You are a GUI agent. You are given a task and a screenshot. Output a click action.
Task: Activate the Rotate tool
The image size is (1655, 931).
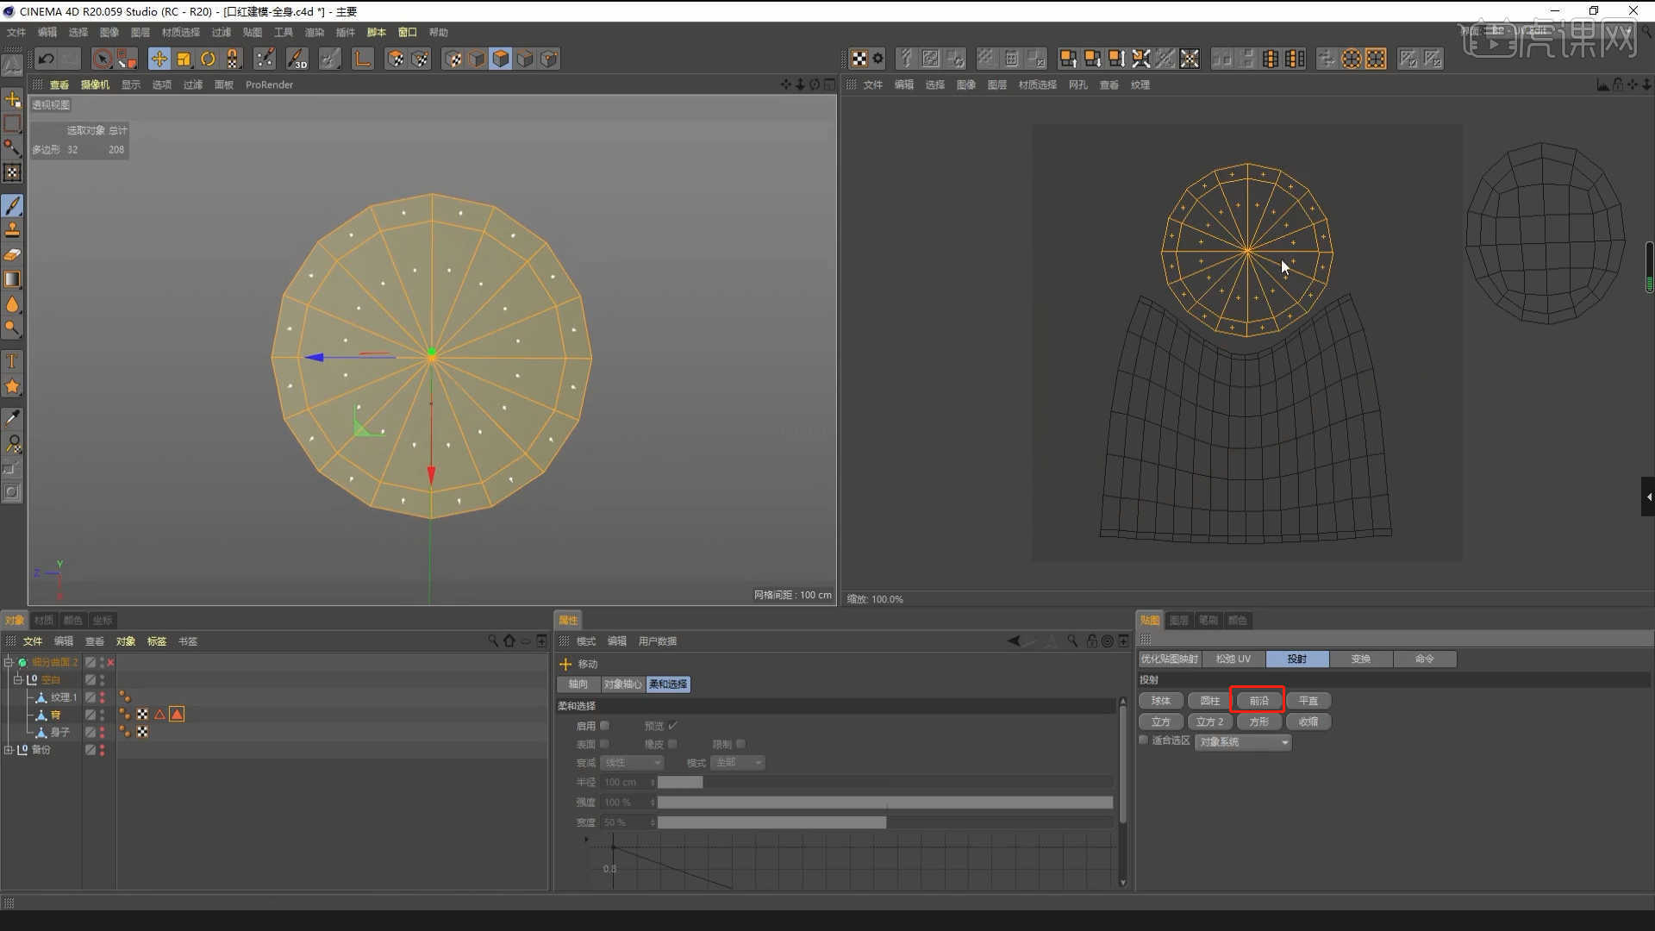[208, 59]
